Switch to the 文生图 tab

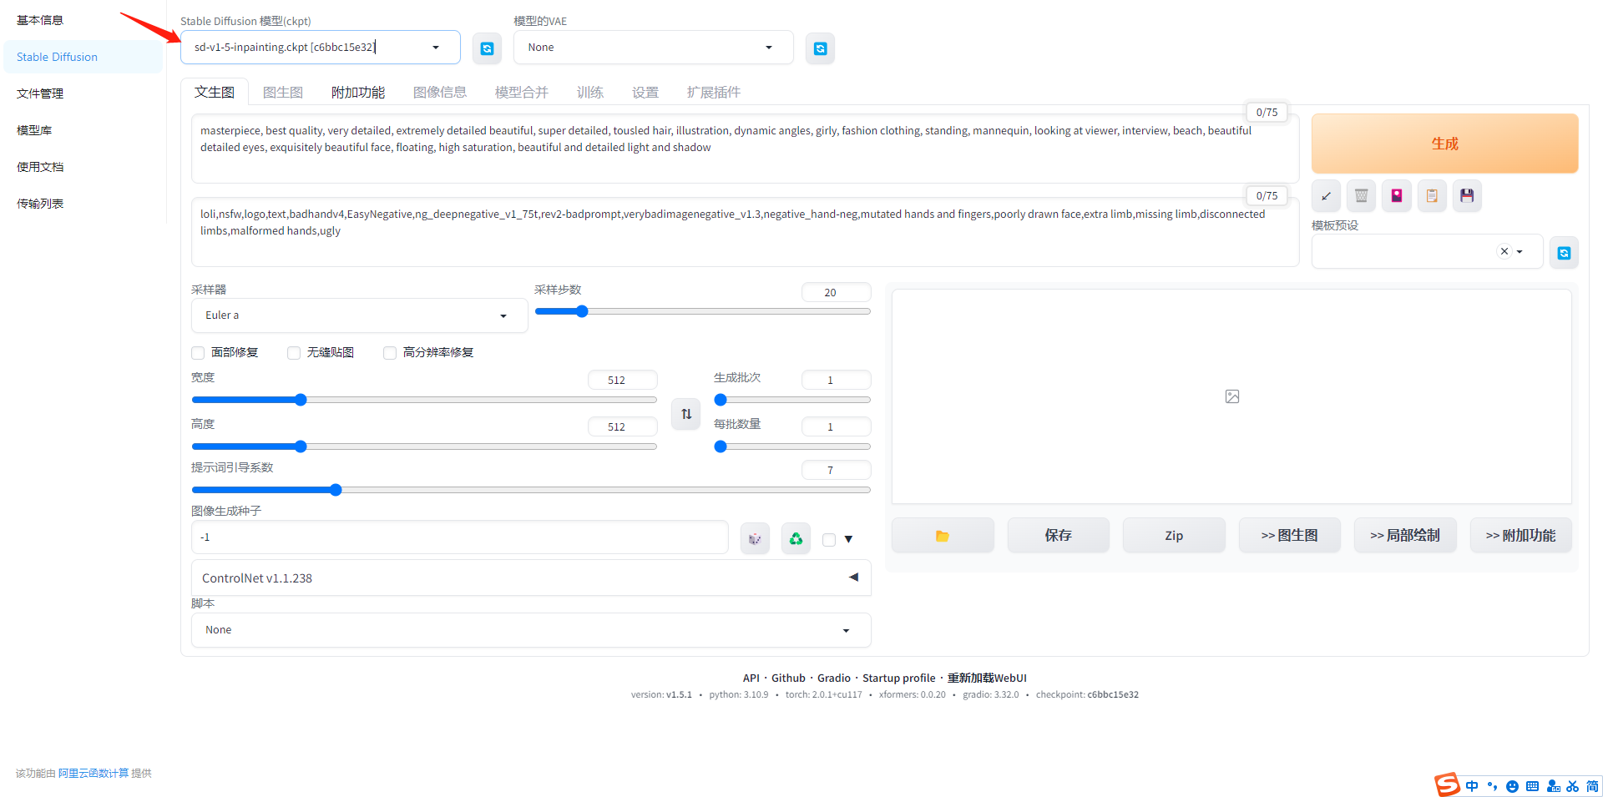click(x=215, y=92)
